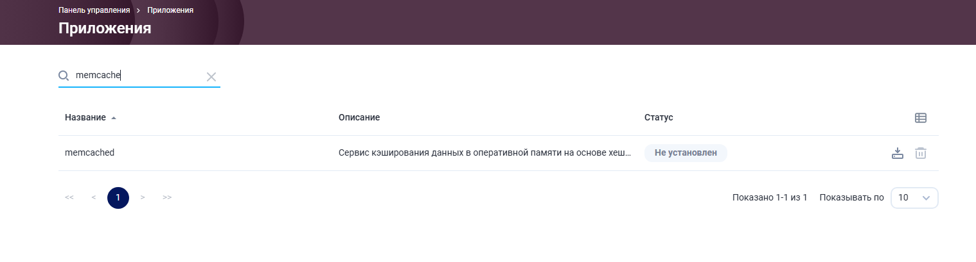The width and height of the screenshot is (976, 262).
Task: Jump to the first page of results
Action: 69,197
